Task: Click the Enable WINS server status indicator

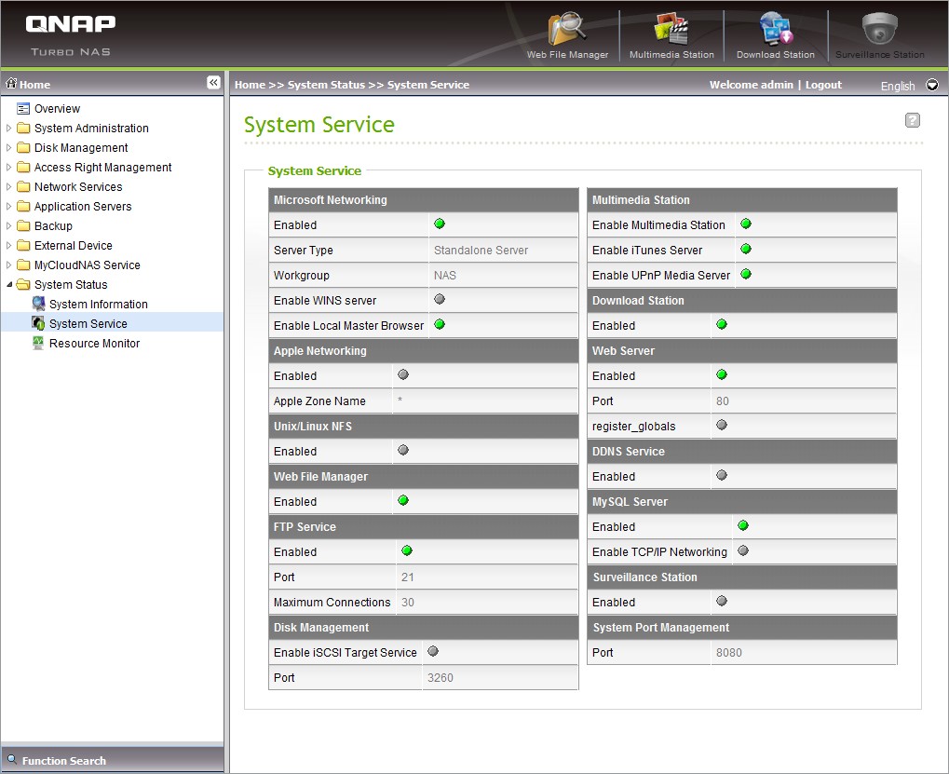Action: [440, 300]
